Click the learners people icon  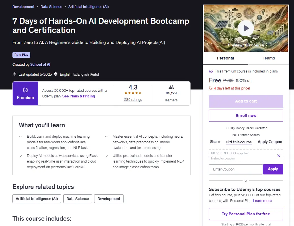click(171, 87)
